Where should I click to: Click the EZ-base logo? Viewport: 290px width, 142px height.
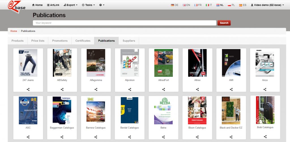click(x=16, y=6)
